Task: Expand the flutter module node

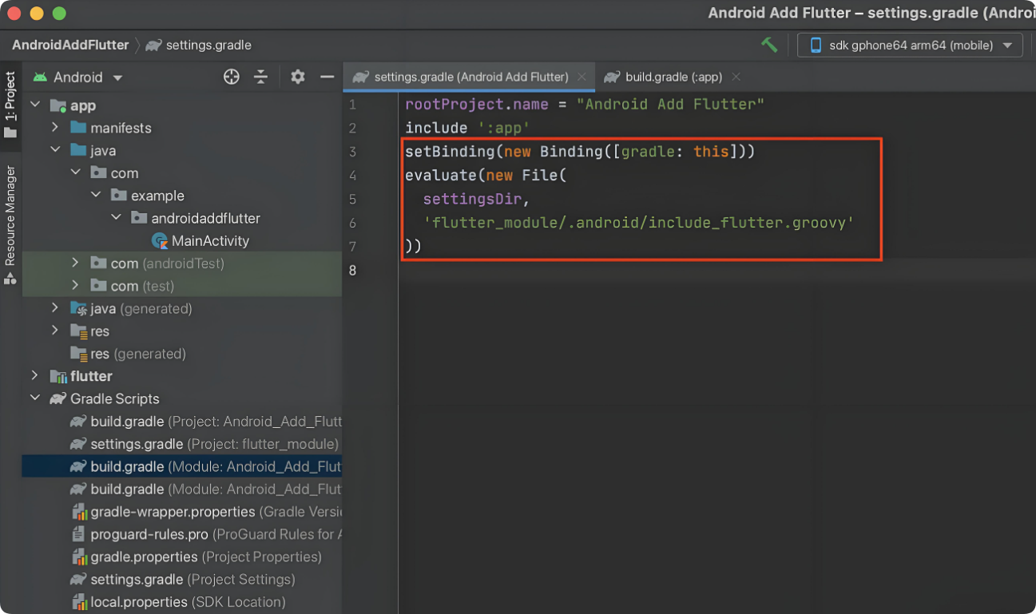Action: (x=34, y=376)
